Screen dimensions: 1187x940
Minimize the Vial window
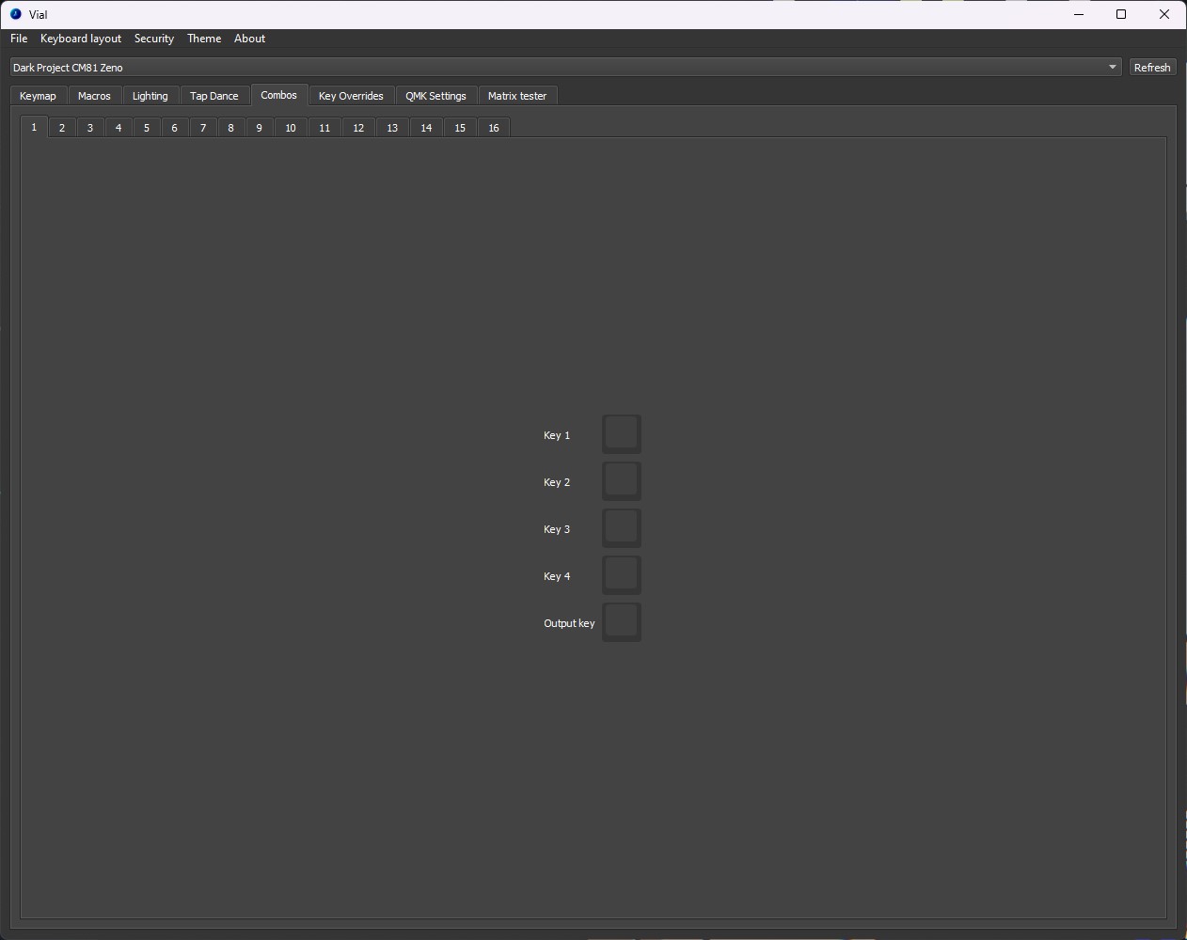point(1079,14)
